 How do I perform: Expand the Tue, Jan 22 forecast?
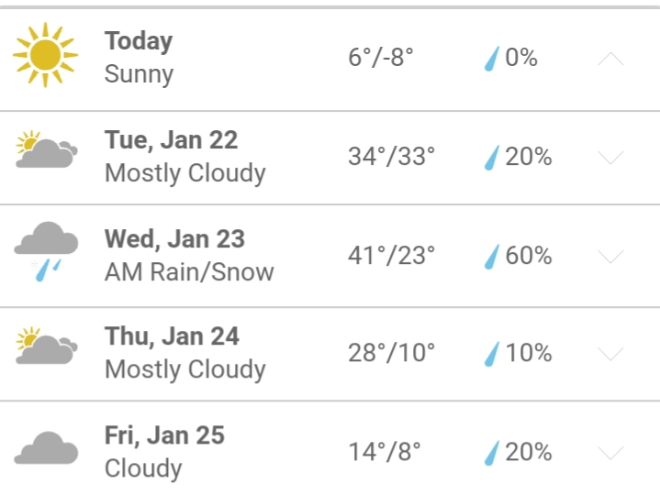pos(610,158)
